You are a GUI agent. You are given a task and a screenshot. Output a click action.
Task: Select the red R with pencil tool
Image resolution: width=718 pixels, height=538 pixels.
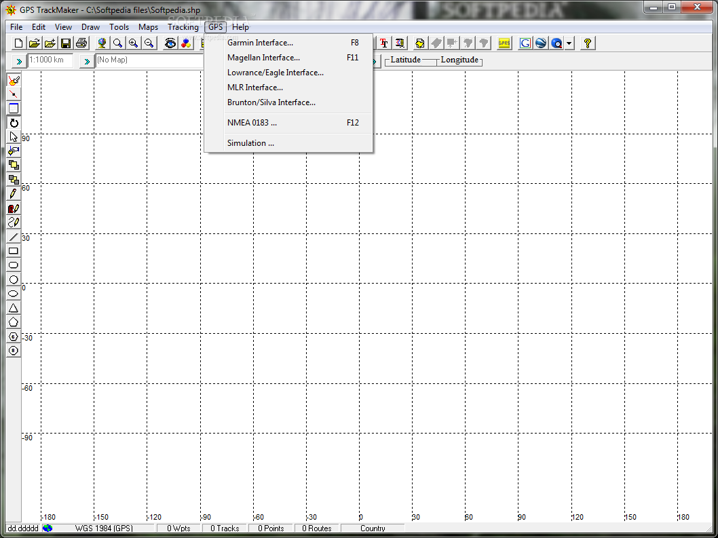click(14, 208)
